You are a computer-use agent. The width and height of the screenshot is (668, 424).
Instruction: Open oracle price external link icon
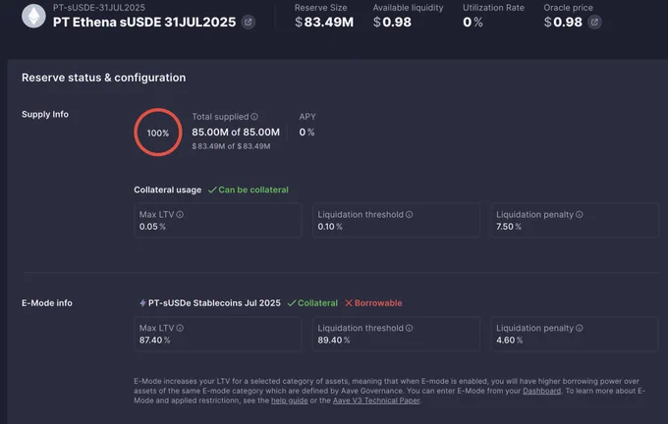click(594, 23)
